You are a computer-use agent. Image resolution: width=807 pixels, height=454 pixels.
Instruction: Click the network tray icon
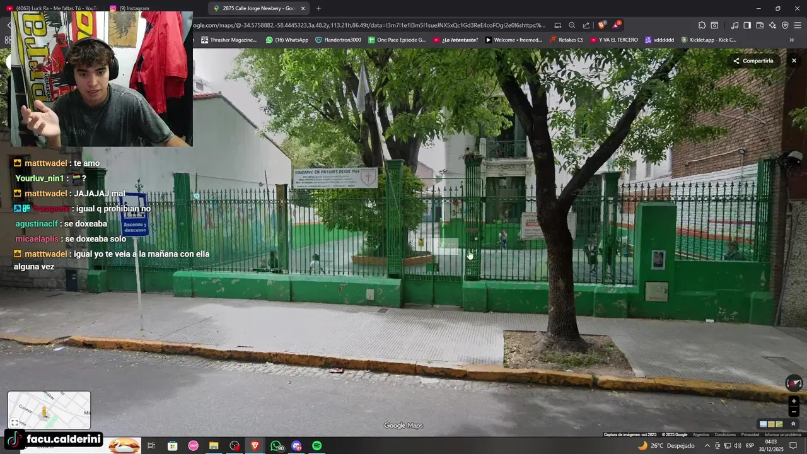point(727,446)
